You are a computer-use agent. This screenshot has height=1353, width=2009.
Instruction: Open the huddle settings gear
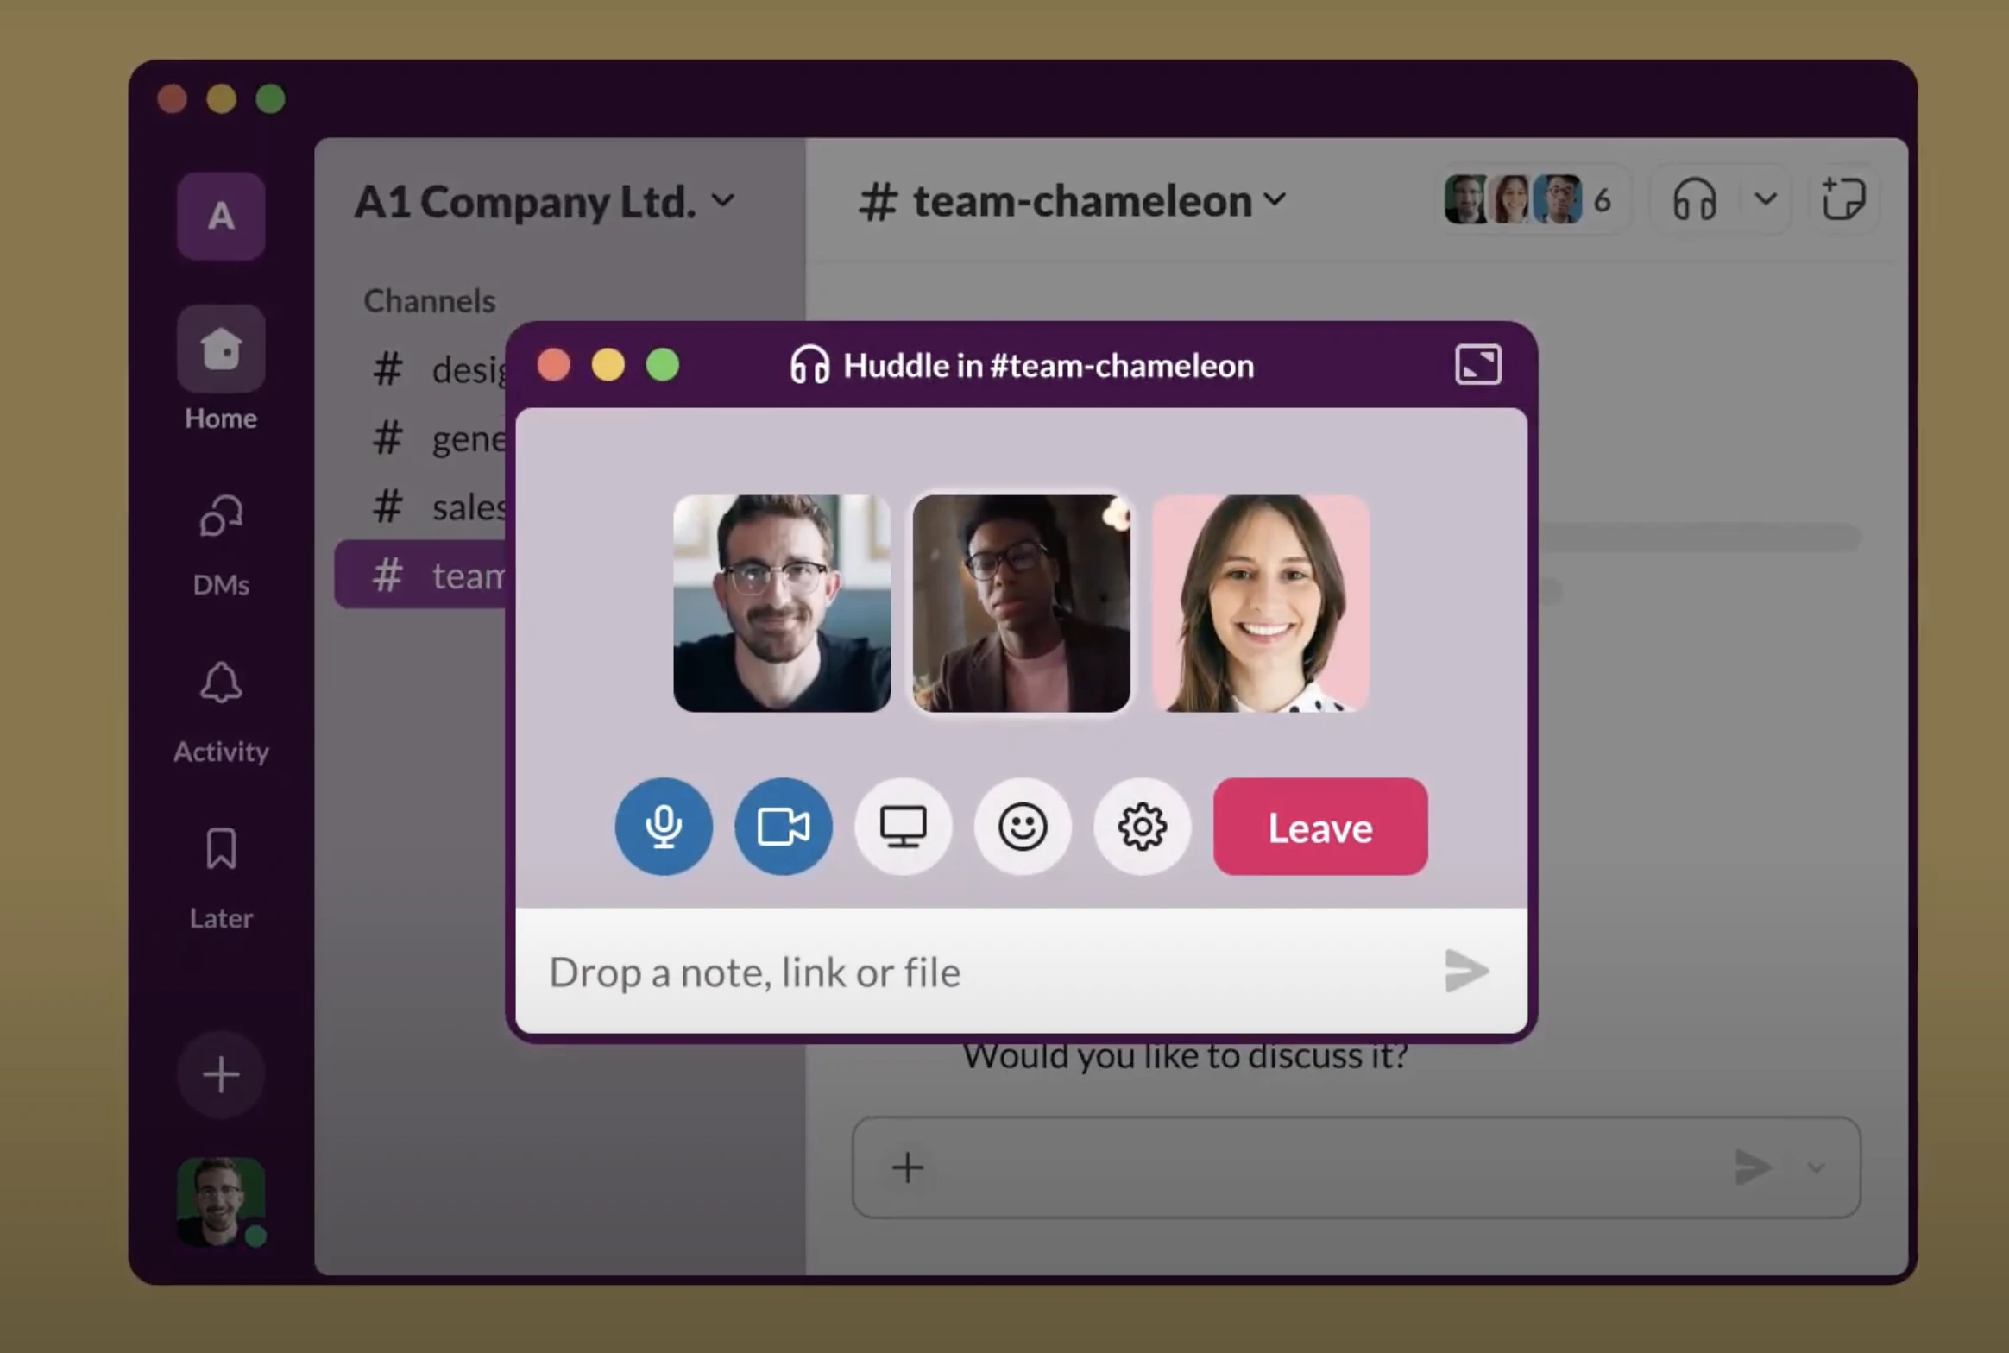[1143, 827]
